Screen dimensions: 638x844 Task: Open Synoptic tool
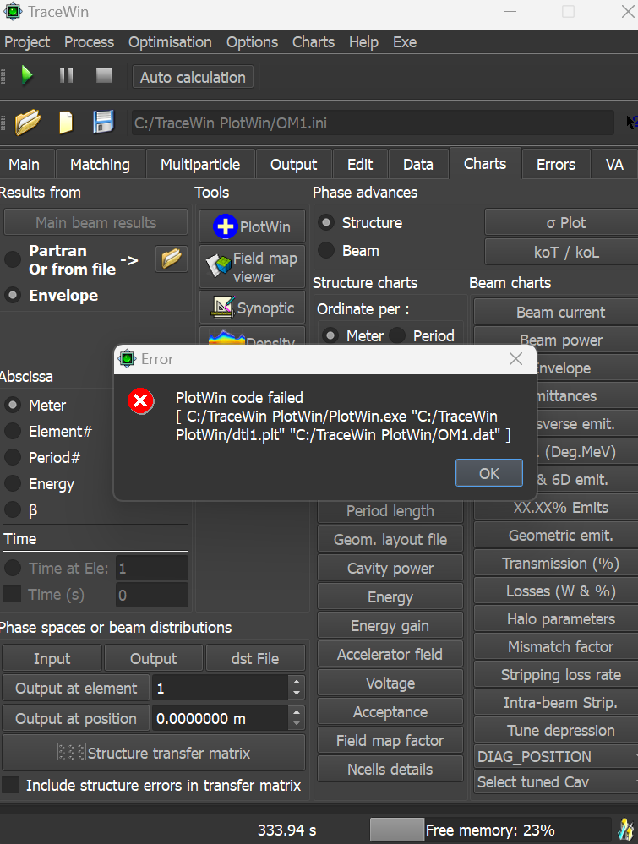(x=252, y=308)
